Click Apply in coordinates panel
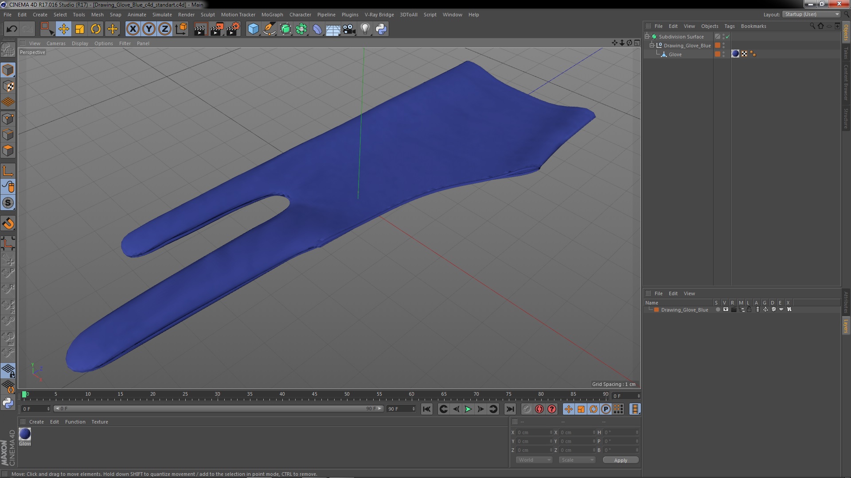The width and height of the screenshot is (851, 478). 621,460
